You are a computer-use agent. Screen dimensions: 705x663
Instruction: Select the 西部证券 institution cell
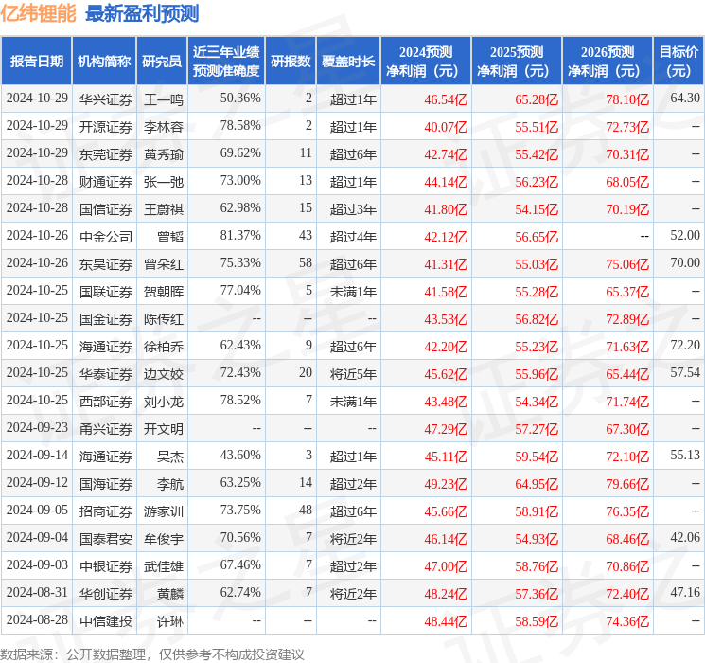[x=106, y=402]
